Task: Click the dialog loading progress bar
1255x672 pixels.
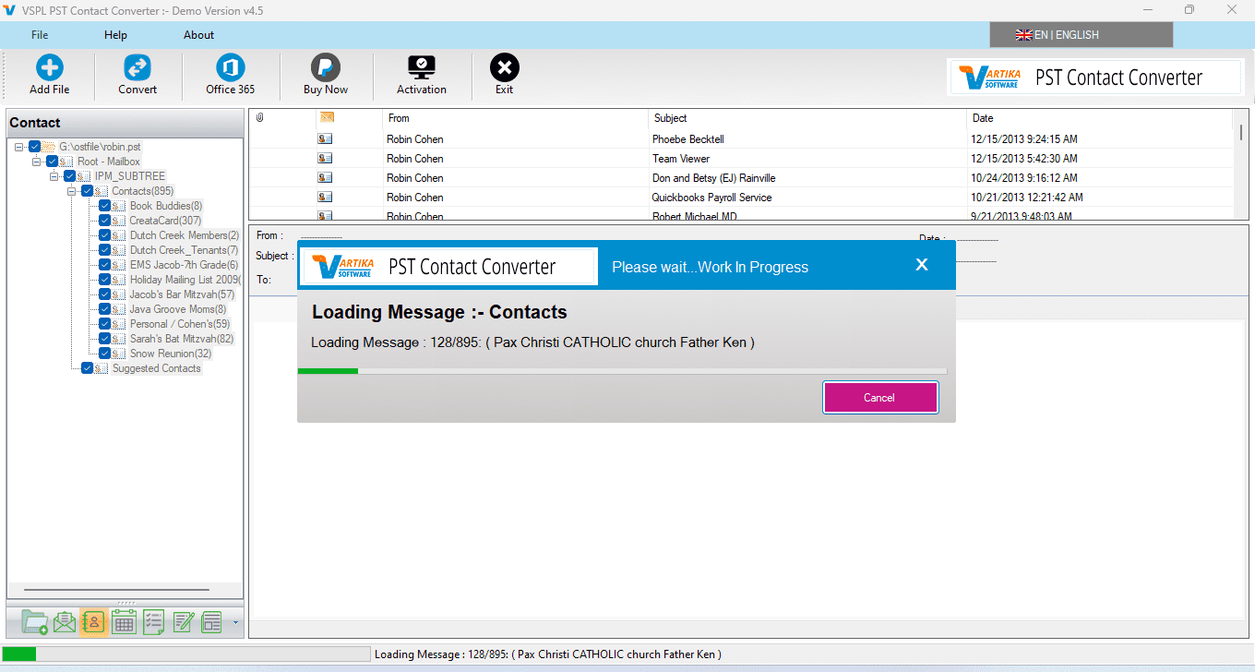Action: tap(622, 371)
